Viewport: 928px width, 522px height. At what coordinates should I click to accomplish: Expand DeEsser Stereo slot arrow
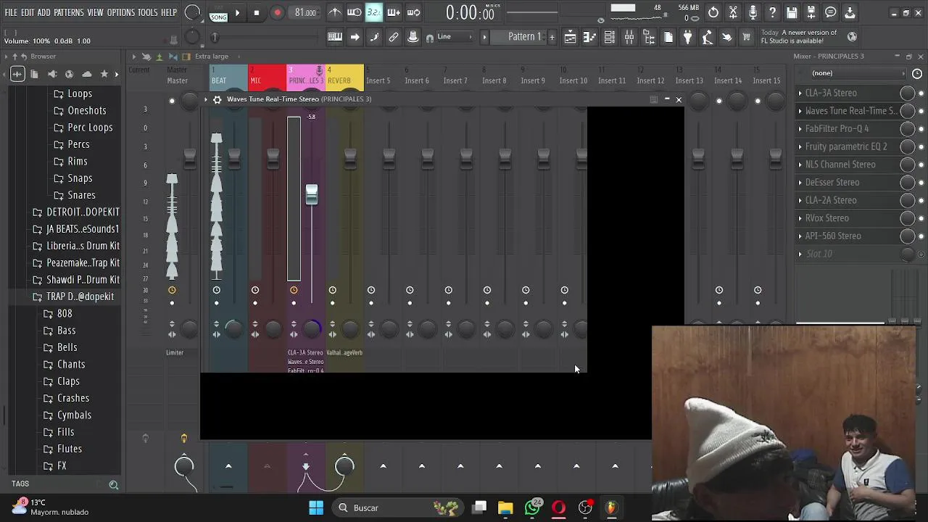(800, 182)
